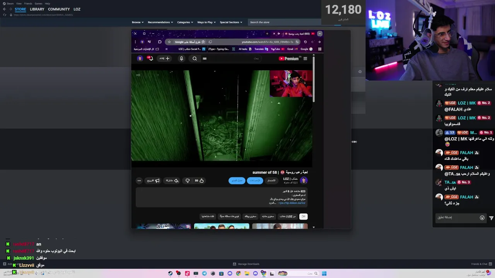Click the YouTube page vertical scrollbar
This screenshot has height=278, width=495.
[314, 79]
